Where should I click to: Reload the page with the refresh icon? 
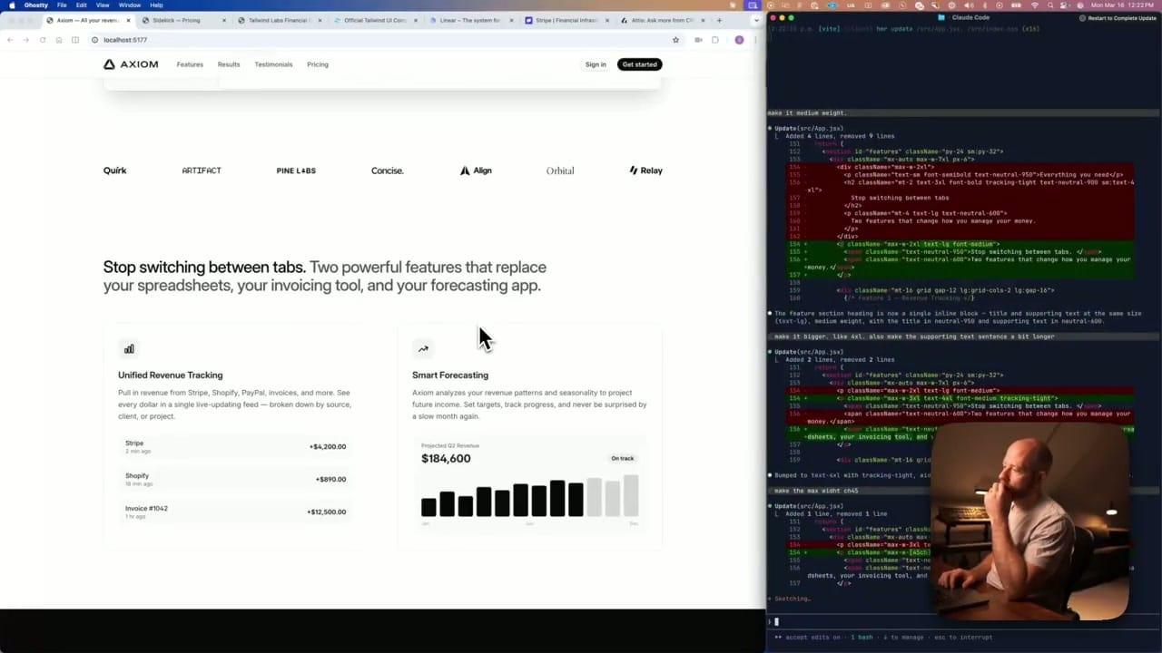[x=42, y=40]
